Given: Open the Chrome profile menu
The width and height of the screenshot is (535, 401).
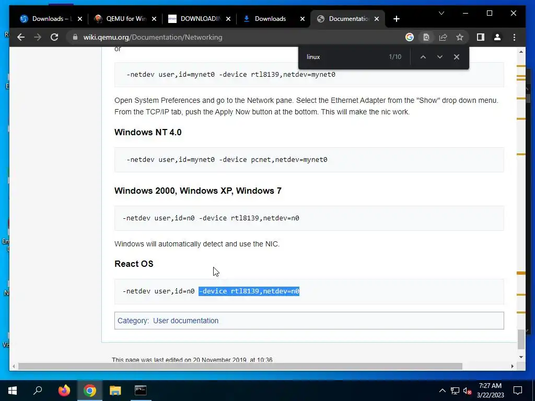Looking at the screenshot, I should 497,37.
